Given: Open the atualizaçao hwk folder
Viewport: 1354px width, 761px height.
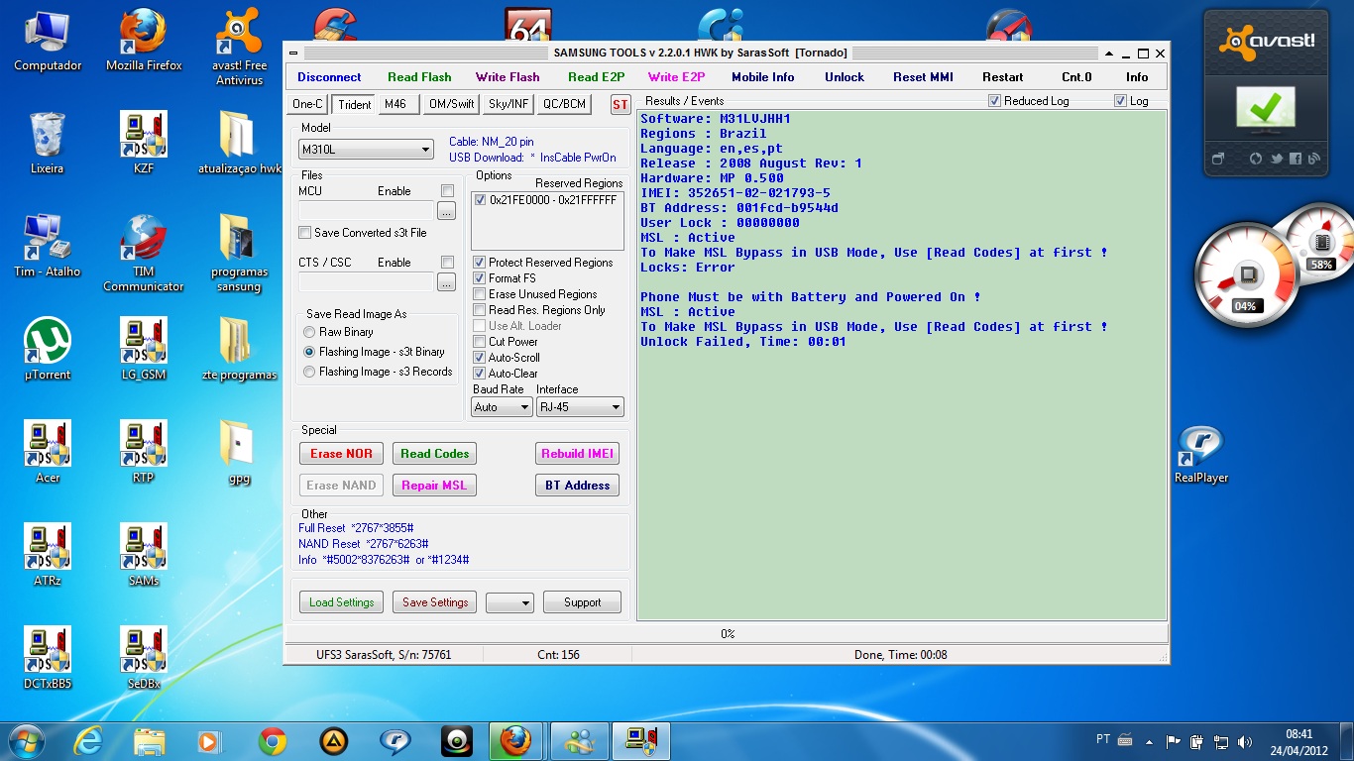Looking at the screenshot, I should (239, 144).
